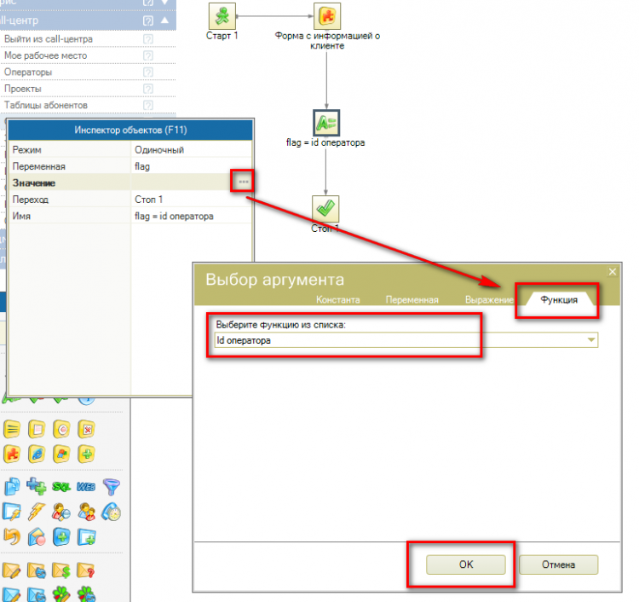Image resolution: width=639 pixels, height=602 pixels.
Task: Select the purple funnel filter component
Action: (111, 486)
